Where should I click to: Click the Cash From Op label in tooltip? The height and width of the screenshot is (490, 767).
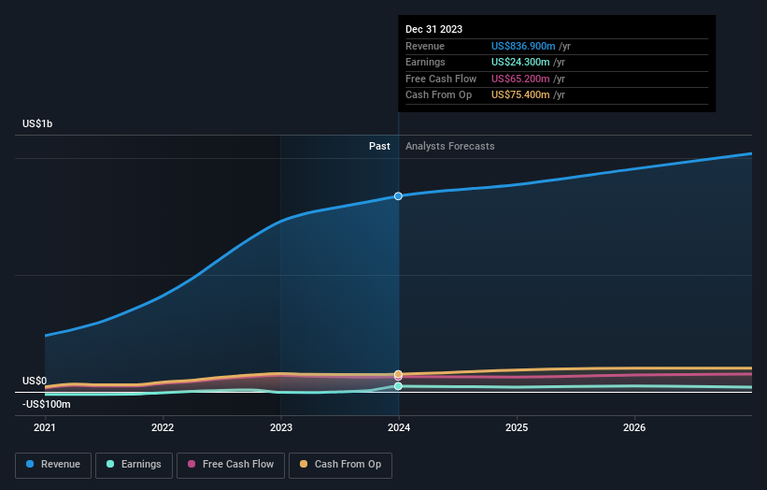439,95
